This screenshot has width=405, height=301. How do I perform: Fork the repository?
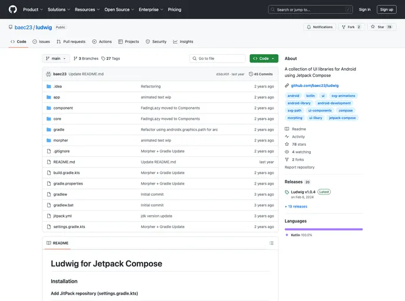click(351, 27)
